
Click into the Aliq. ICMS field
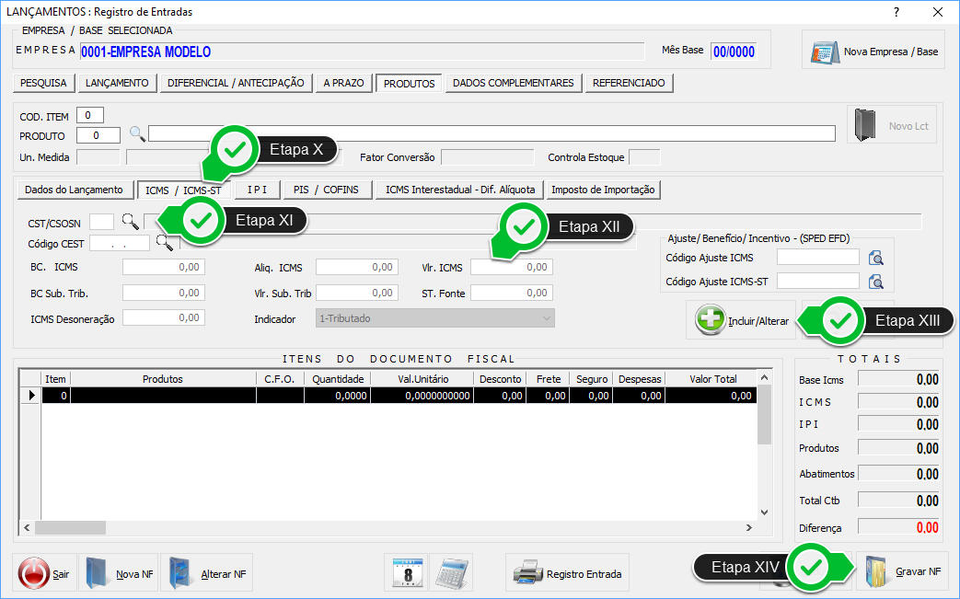point(357,267)
